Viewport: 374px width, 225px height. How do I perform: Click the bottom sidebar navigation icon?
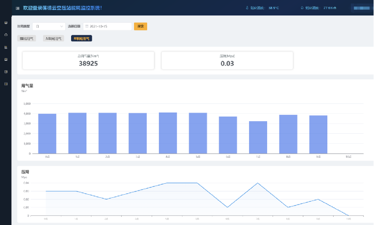[5, 84]
